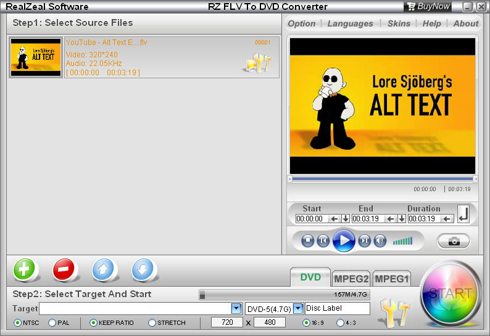Image resolution: width=490 pixels, height=336 pixels.
Task: Open the Languages menu
Action: (350, 23)
